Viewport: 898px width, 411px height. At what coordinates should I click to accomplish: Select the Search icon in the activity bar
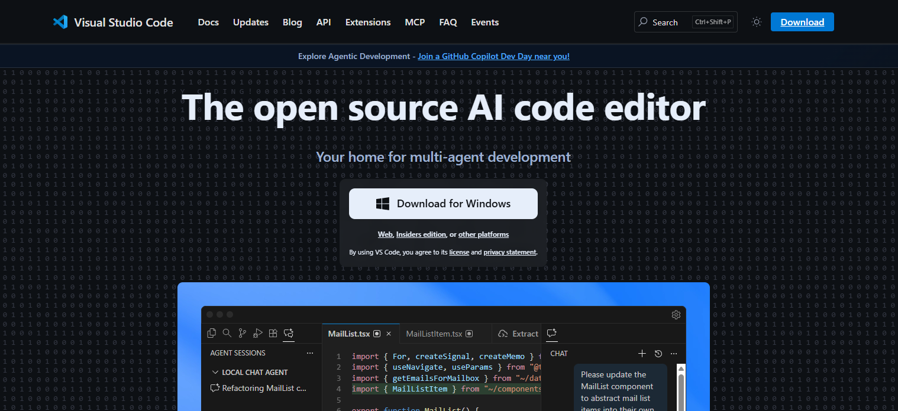[x=227, y=333]
